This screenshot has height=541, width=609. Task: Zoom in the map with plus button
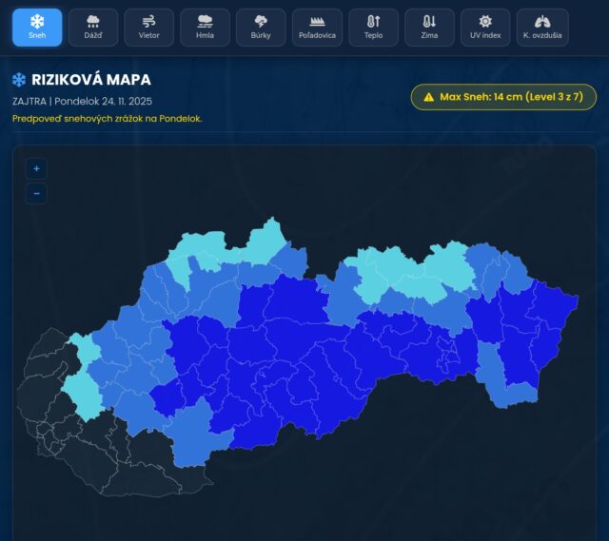(x=36, y=169)
